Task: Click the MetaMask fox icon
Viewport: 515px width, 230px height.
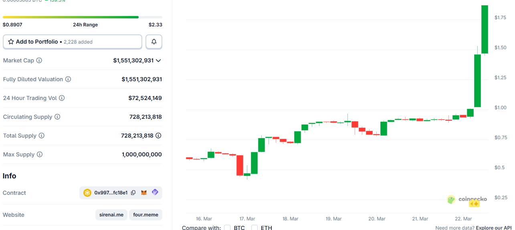Action: [144, 193]
